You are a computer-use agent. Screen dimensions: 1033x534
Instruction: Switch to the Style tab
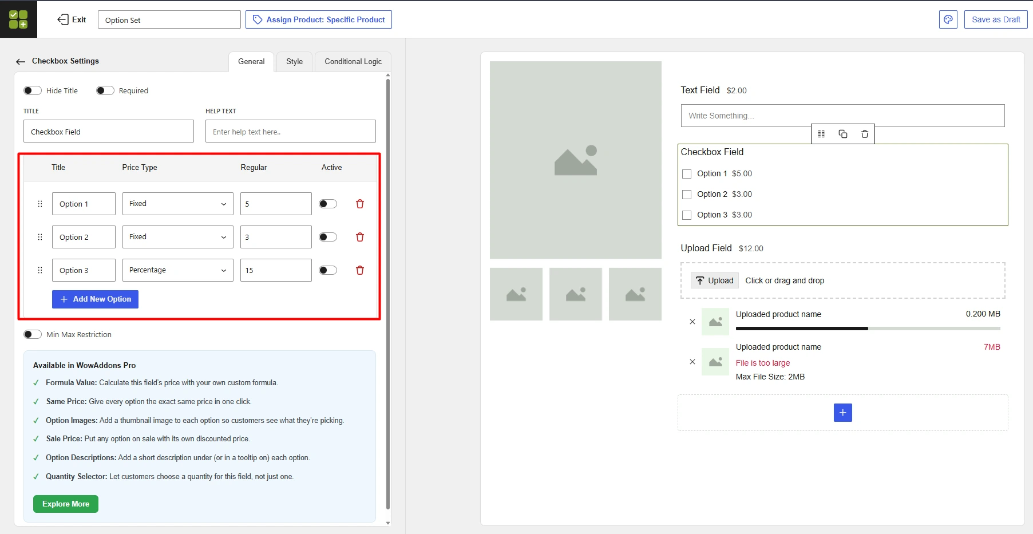[x=295, y=61]
